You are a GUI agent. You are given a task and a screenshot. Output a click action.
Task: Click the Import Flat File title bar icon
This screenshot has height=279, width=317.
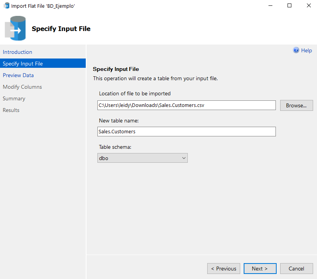tap(6, 6)
